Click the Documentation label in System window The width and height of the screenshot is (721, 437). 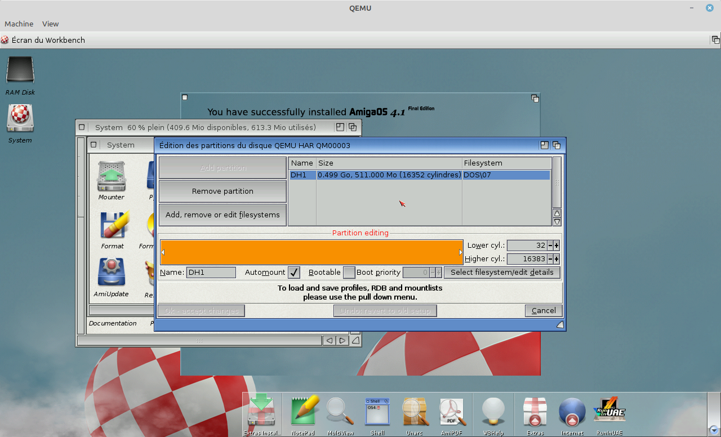(x=113, y=323)
